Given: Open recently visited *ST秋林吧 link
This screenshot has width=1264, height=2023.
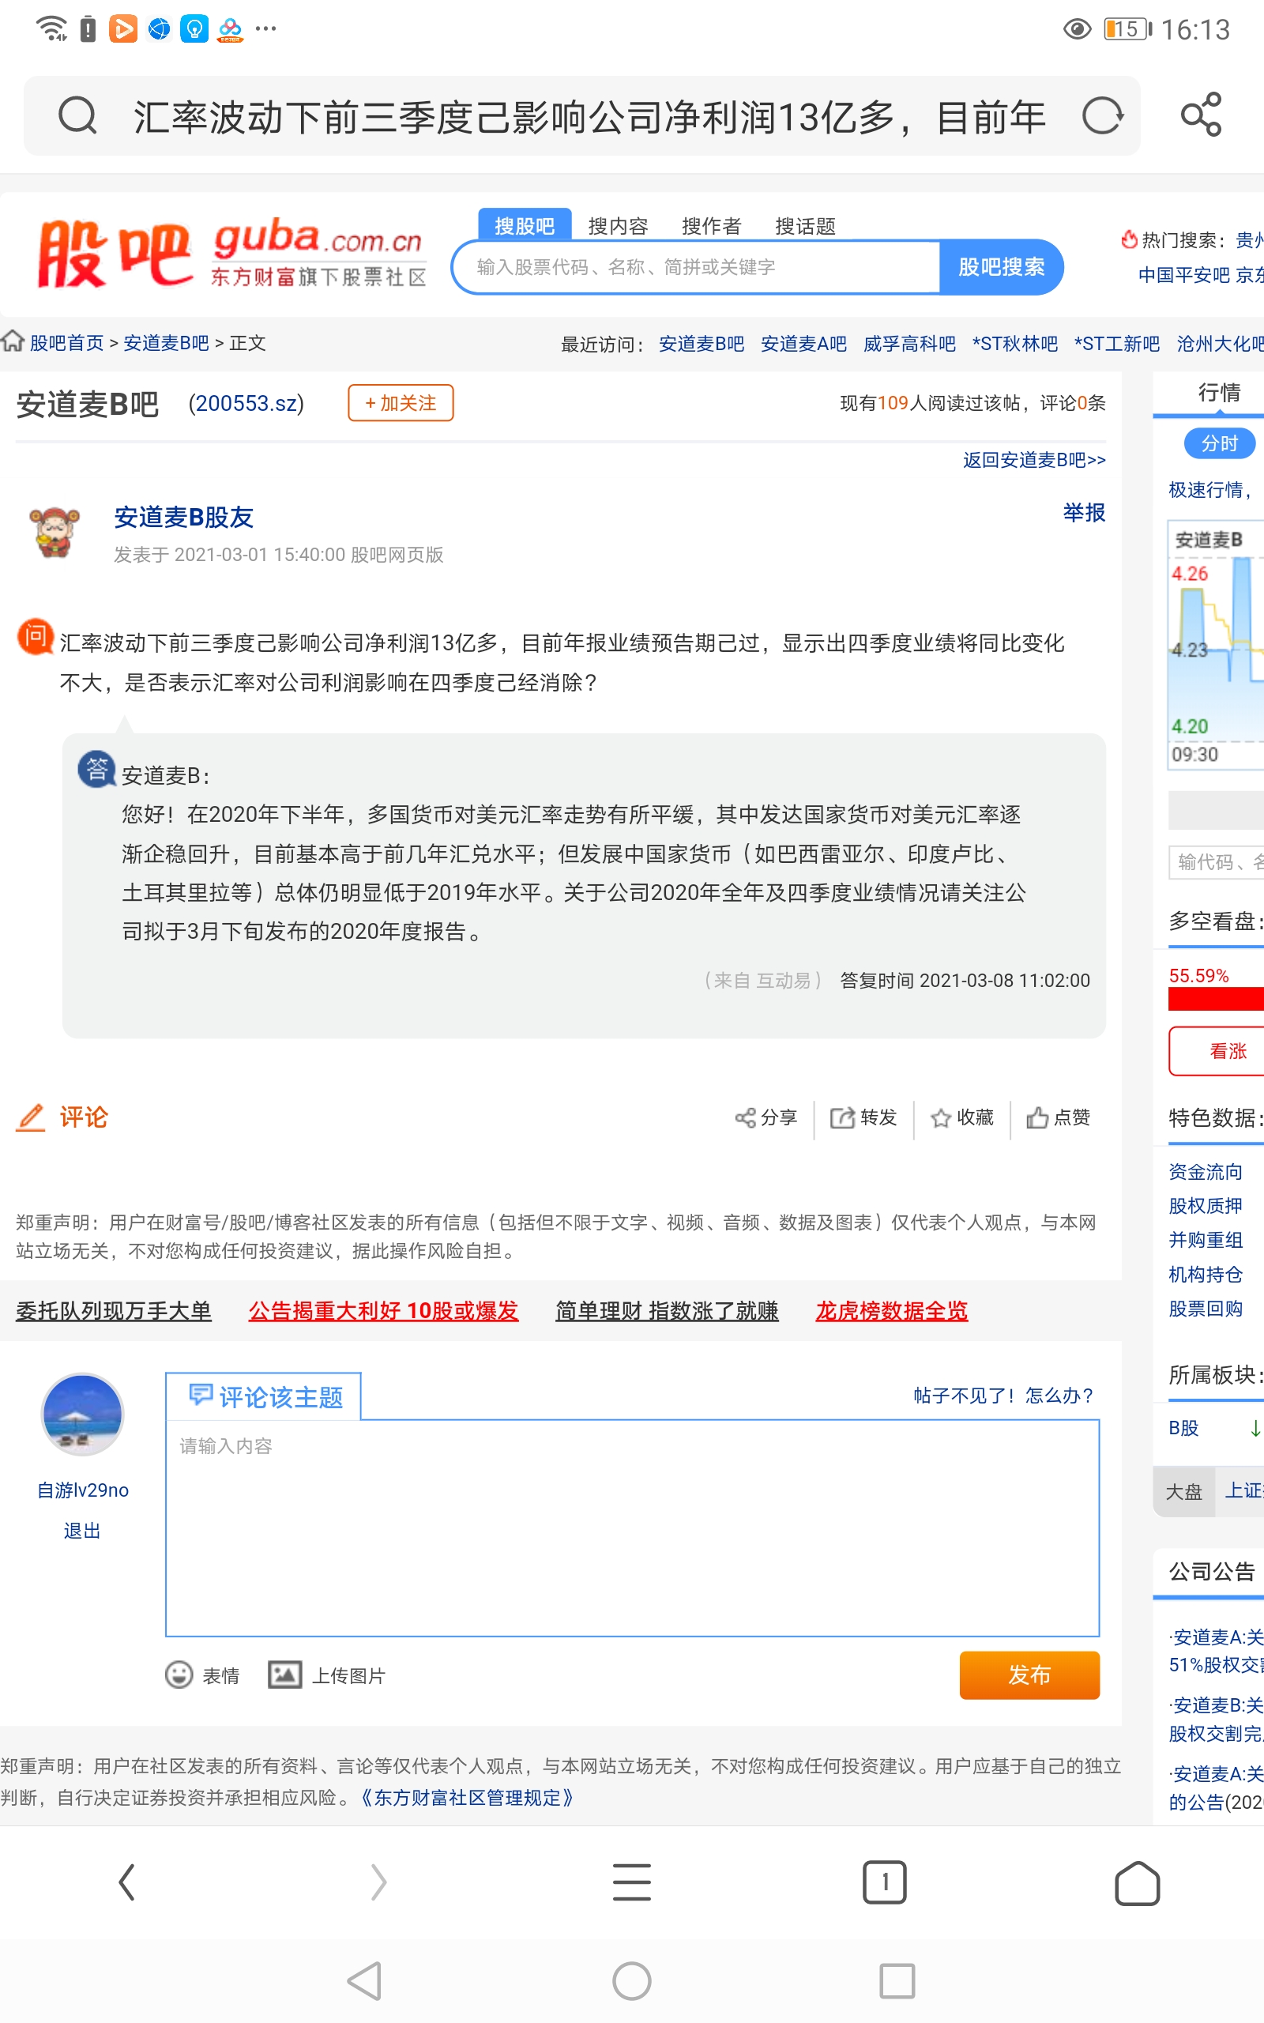Looking at the screenshot, I should 1015,344.
